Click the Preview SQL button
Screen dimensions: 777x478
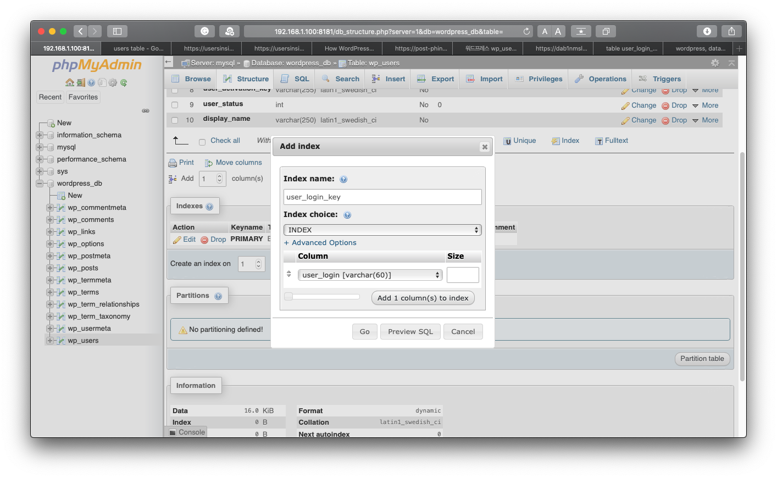tap(410, 332)
